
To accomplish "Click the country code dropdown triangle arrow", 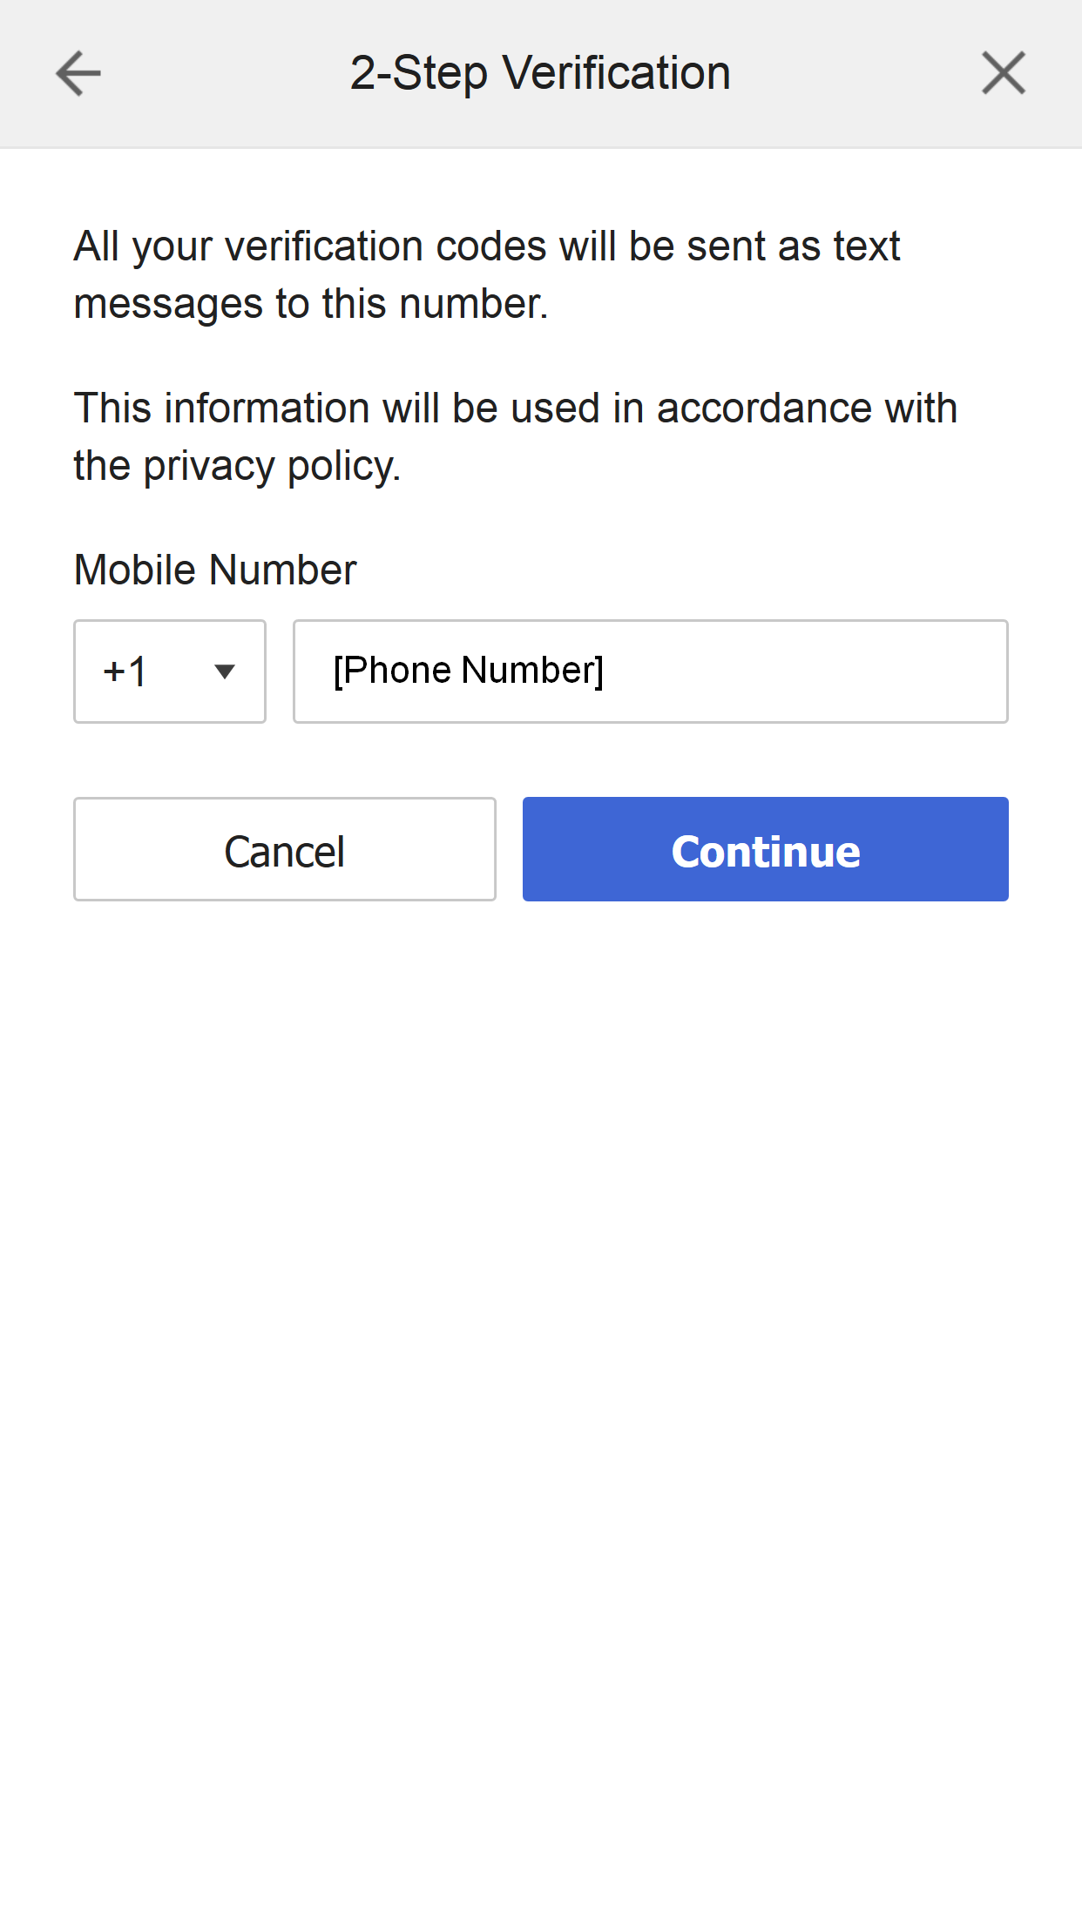I will pos(225,671).
